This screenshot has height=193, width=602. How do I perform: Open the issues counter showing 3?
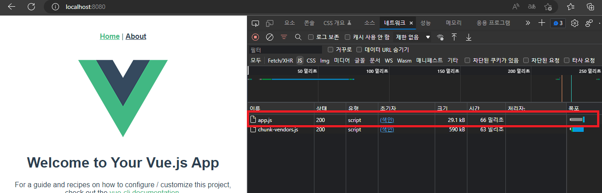(x=558, y=23)
